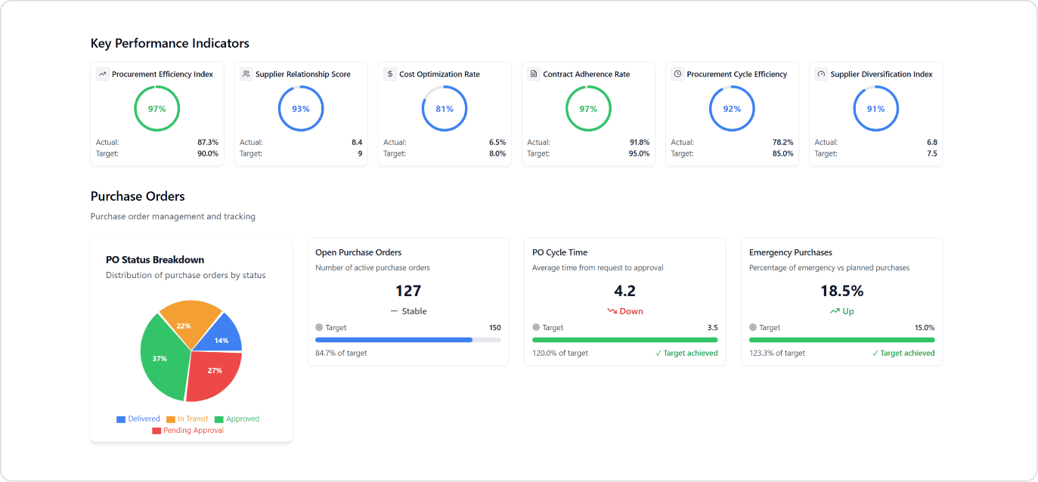Click the 81% Cost Optimization circular gauge
Image resolution: width=1038 pixels, height=482 pixels.
click(445, 109)
